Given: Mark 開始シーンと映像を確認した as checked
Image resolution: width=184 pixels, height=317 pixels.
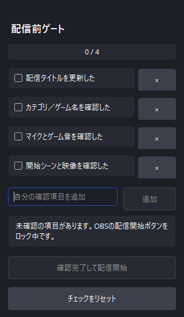Looking at the screenshot, I should tap(18, 166).
